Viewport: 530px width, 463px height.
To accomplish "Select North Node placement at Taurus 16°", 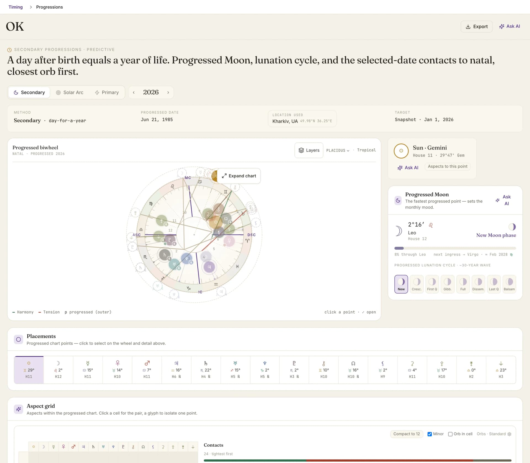I will [353, 370].
